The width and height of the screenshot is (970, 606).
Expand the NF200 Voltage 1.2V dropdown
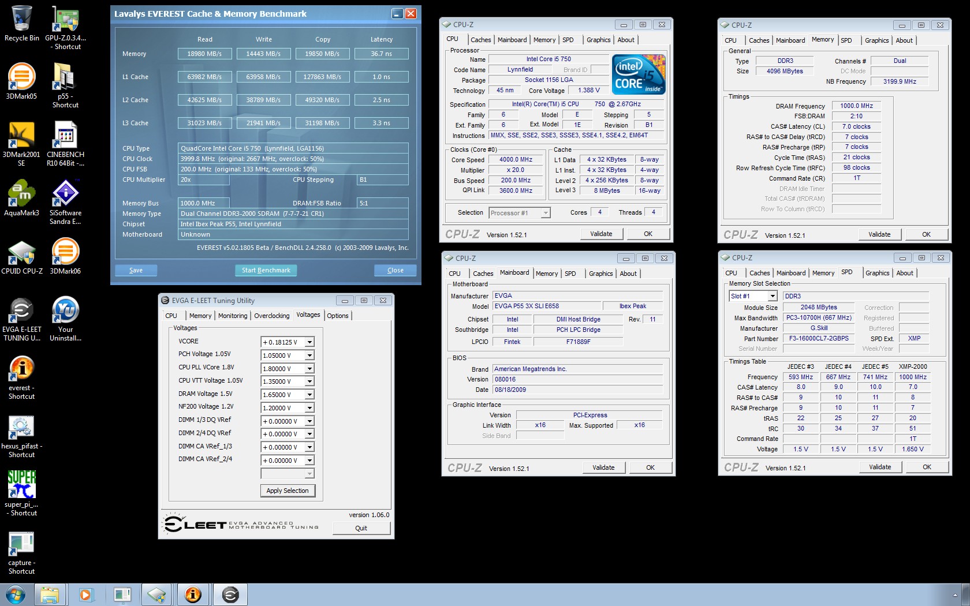pyautogui.click(x=309, y=408)
